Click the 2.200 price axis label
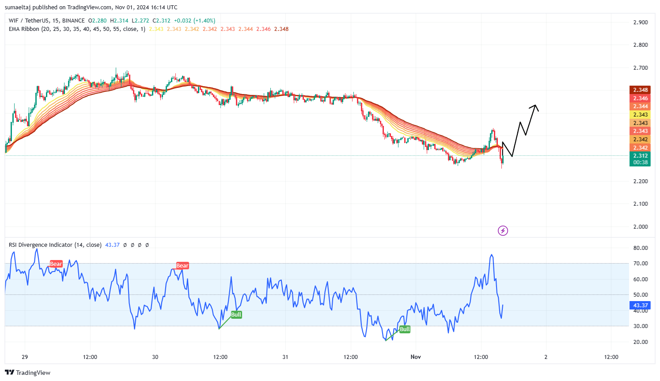Image resolution: width=660 pixels, height=381 pixels. 641,181
